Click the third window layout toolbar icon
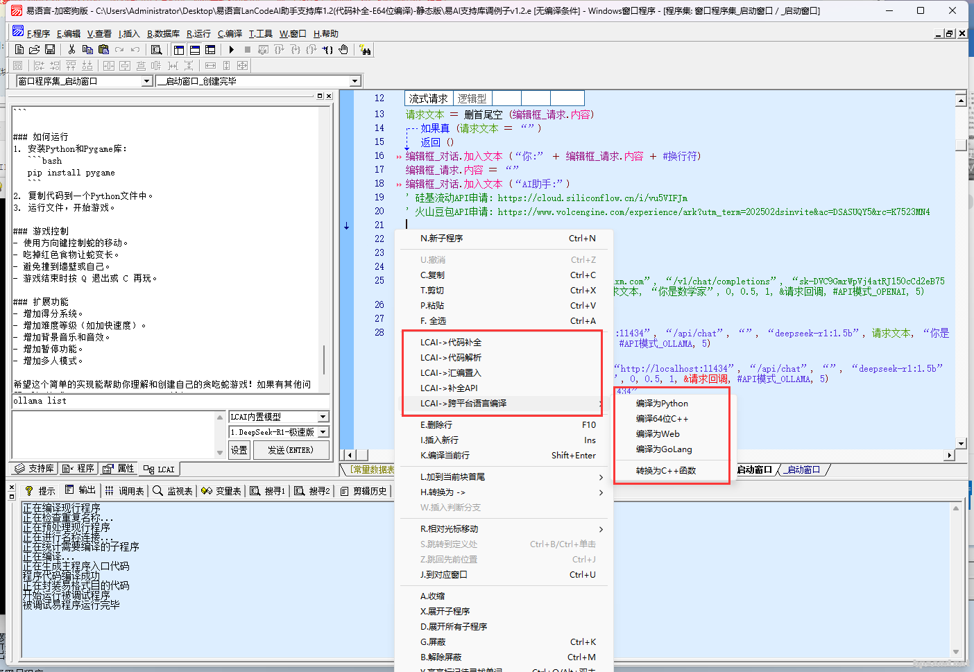 210,50
